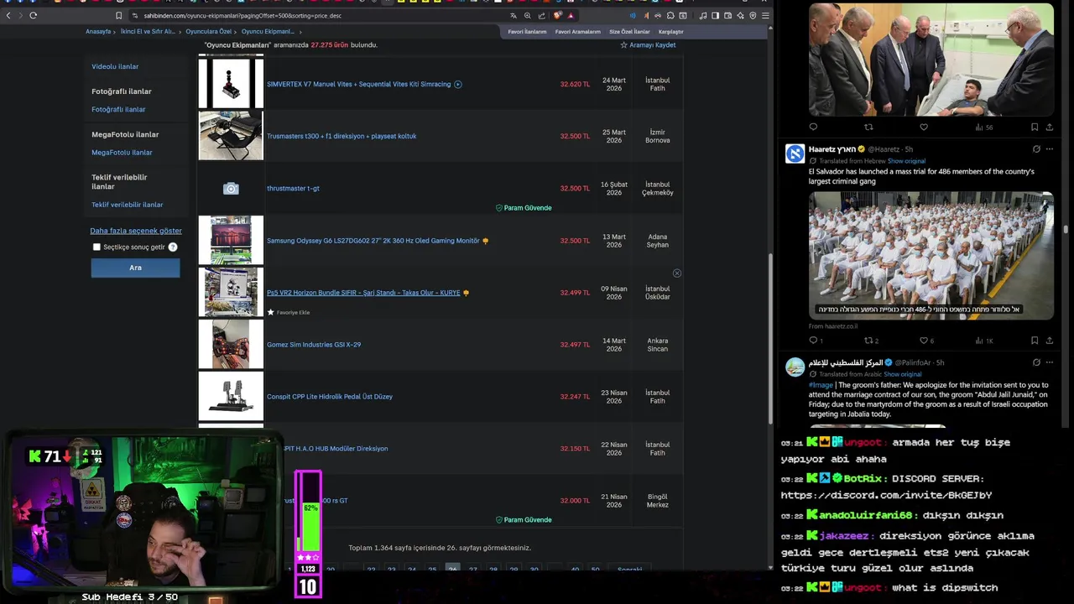Open three-dot menu on the PalinfoAr tweet

pos(1050,362)
